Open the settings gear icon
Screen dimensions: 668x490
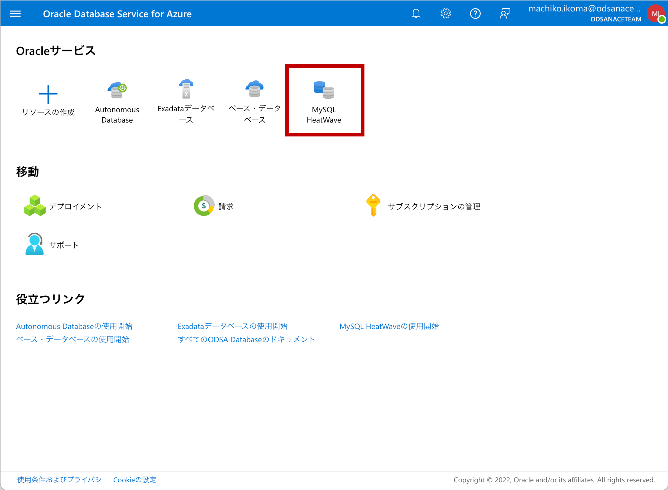click(445, 14)
